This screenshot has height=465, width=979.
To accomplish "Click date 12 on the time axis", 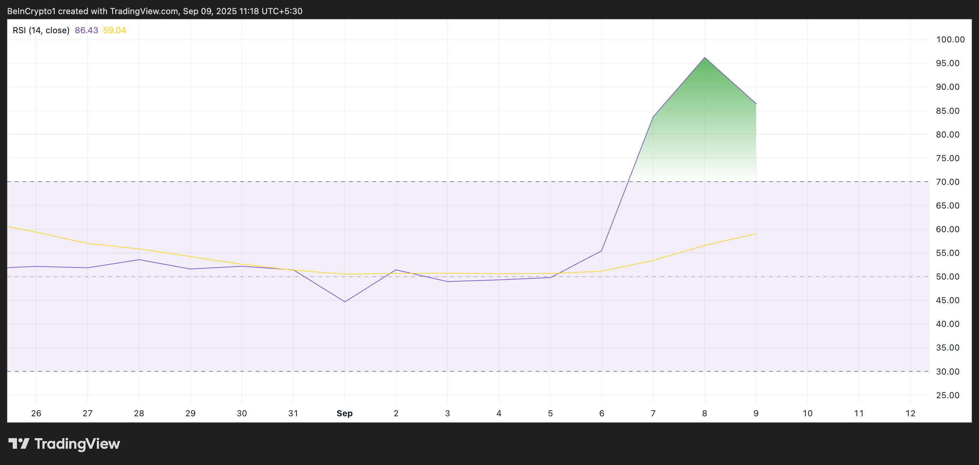I will [910, 413].
